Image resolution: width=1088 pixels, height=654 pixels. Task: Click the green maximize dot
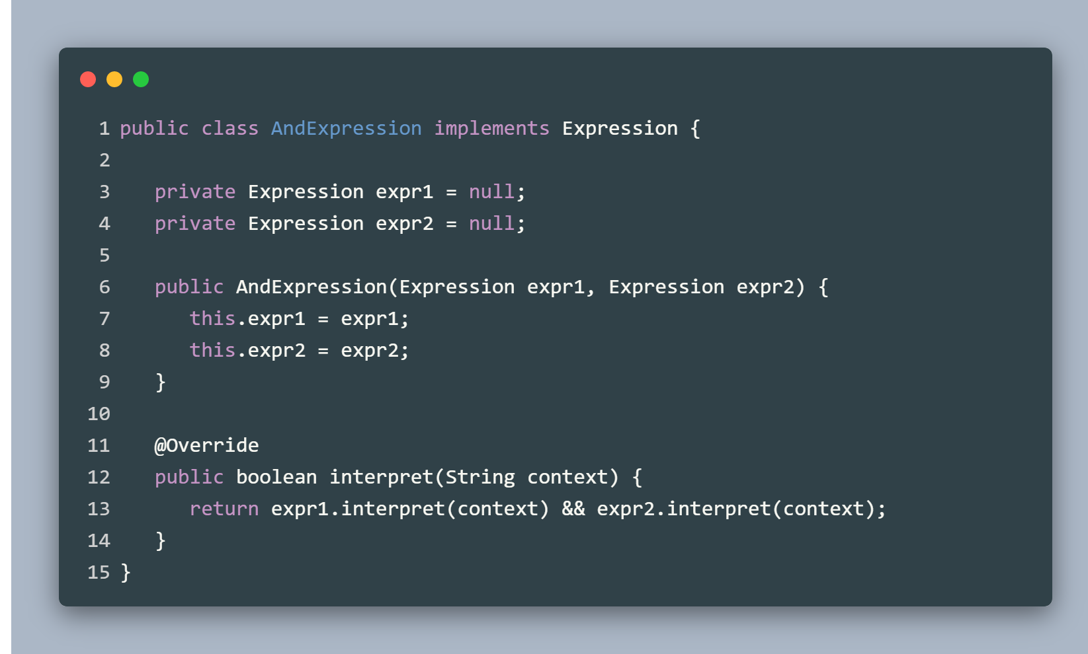[x=141, y=79]
